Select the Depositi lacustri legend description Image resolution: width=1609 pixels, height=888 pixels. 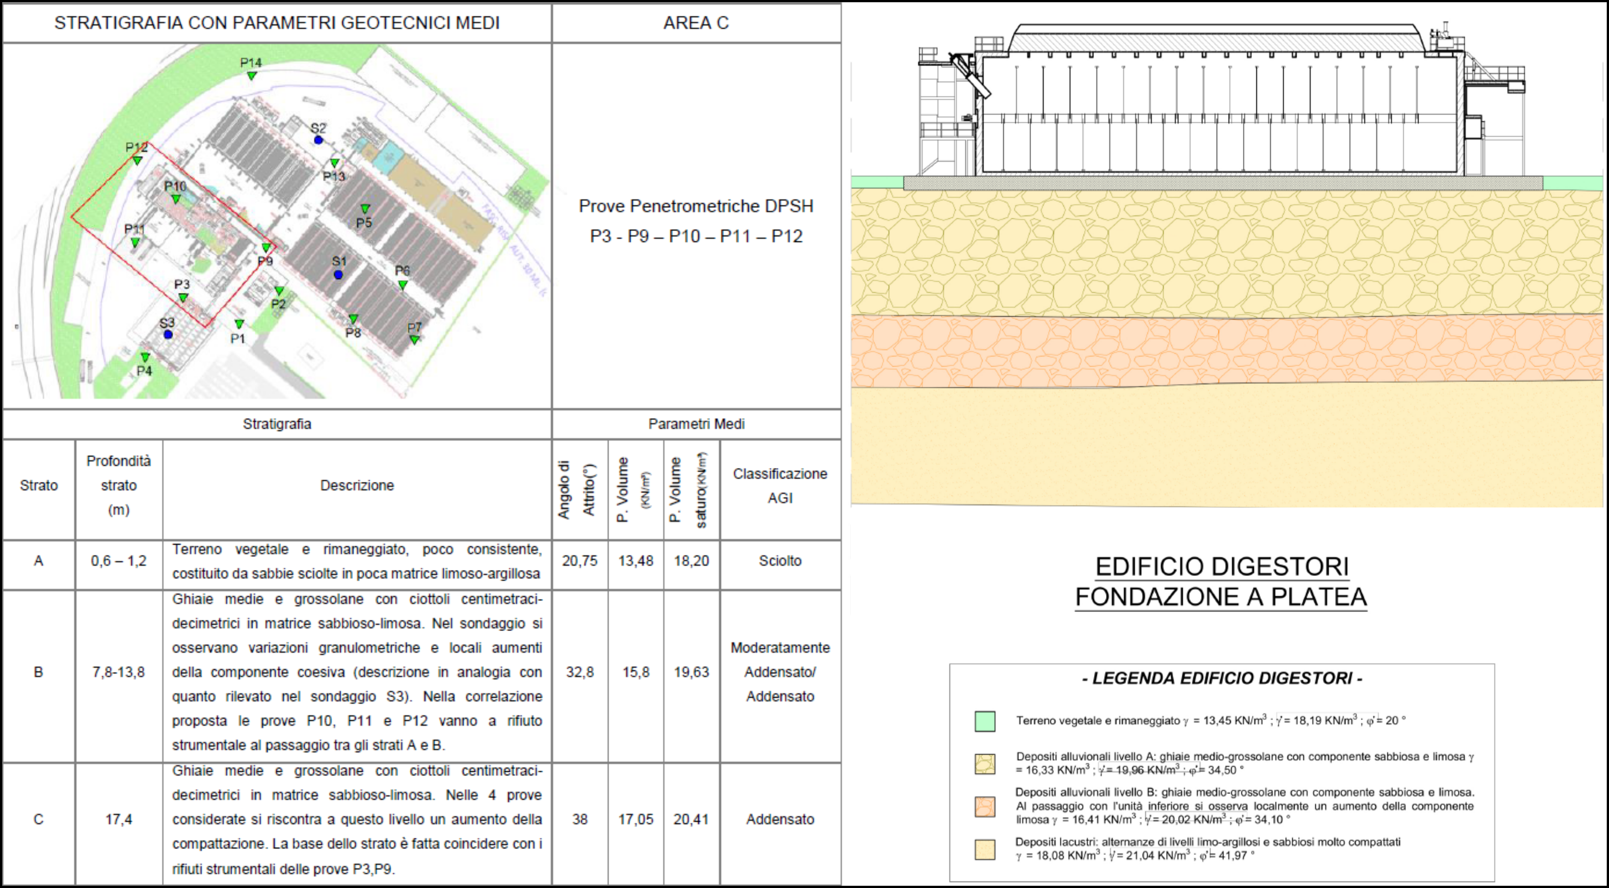[1207, 849]
